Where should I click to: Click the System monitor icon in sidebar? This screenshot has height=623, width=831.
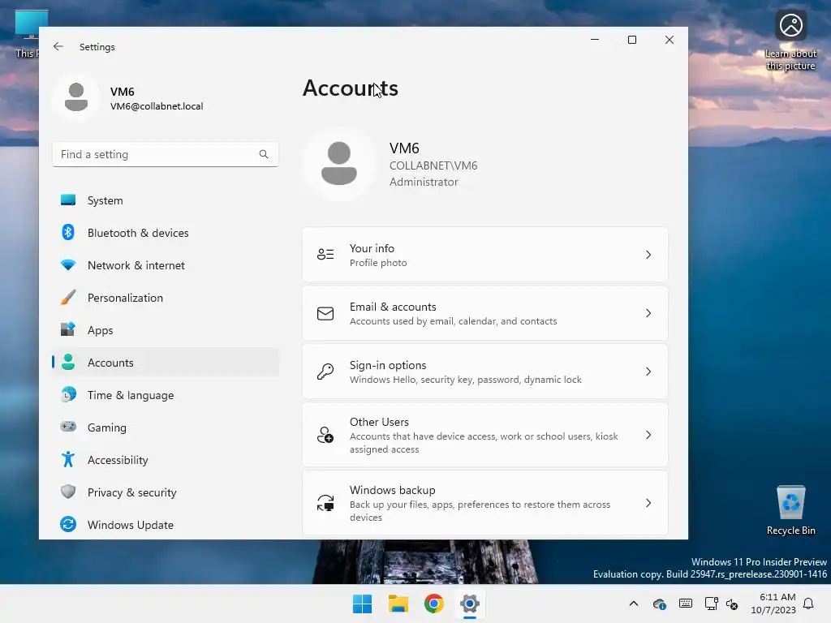(x=68, y=200)
